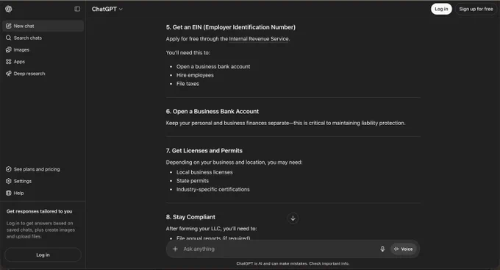Click bullet 'Hire employees'

pyautogui.click(x=195, y=75)
